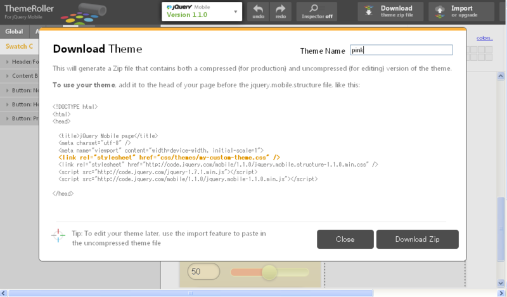The image size is (507, 297).
Task: Click the Close button in dialog
Action: [x=345, y=239]
